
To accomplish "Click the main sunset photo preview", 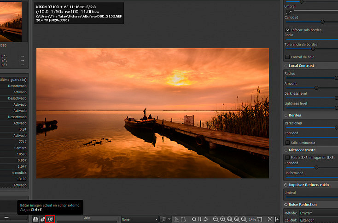I will (x=152, y=113).
